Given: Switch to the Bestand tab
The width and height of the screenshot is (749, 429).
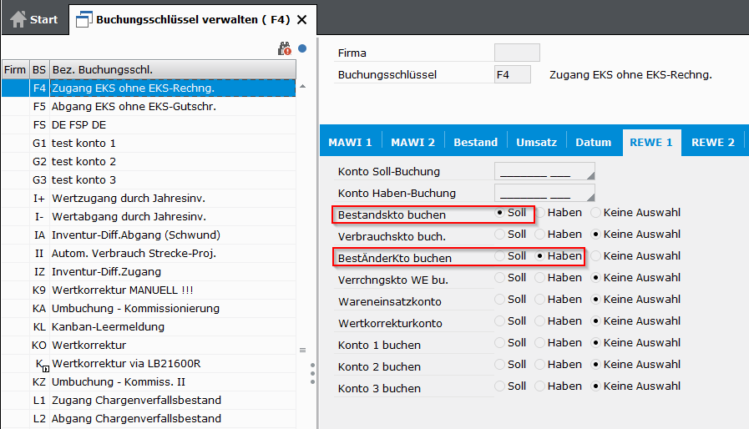Looking at the screenshot, I should click(475, 143).
